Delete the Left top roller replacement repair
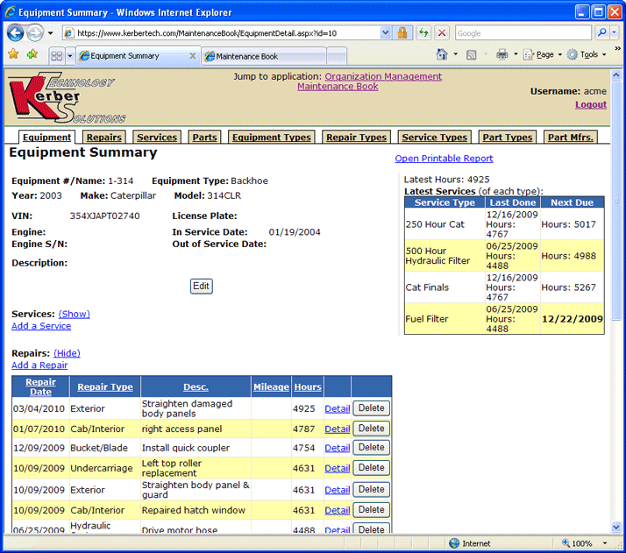The height and width of the screenshot is (553, 626). 371,468
